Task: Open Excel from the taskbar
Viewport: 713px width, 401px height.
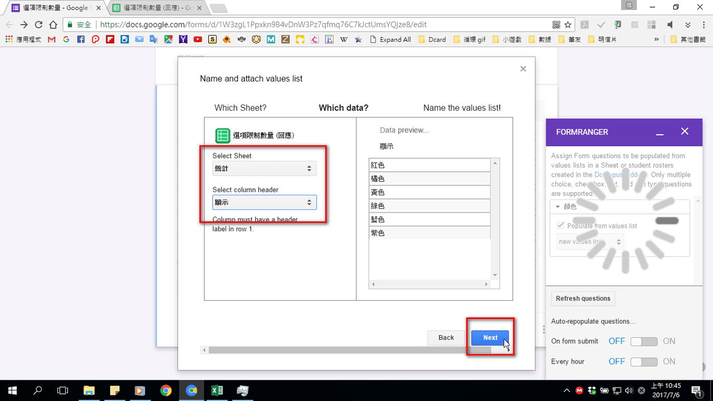Action: (x=217, y=390)
